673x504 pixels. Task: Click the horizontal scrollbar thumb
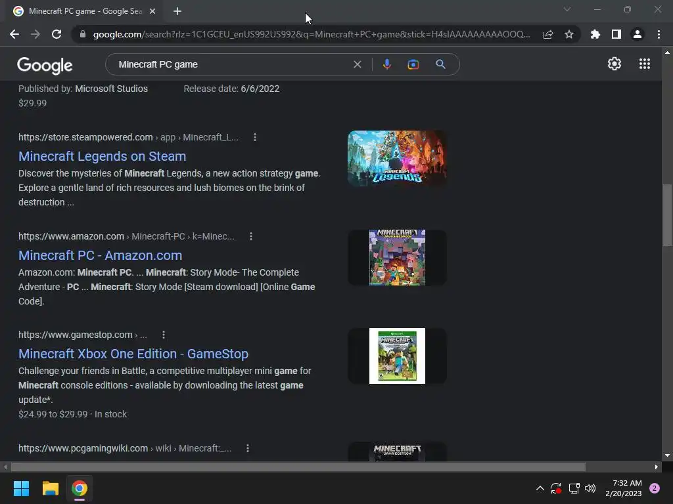(298, 467)
